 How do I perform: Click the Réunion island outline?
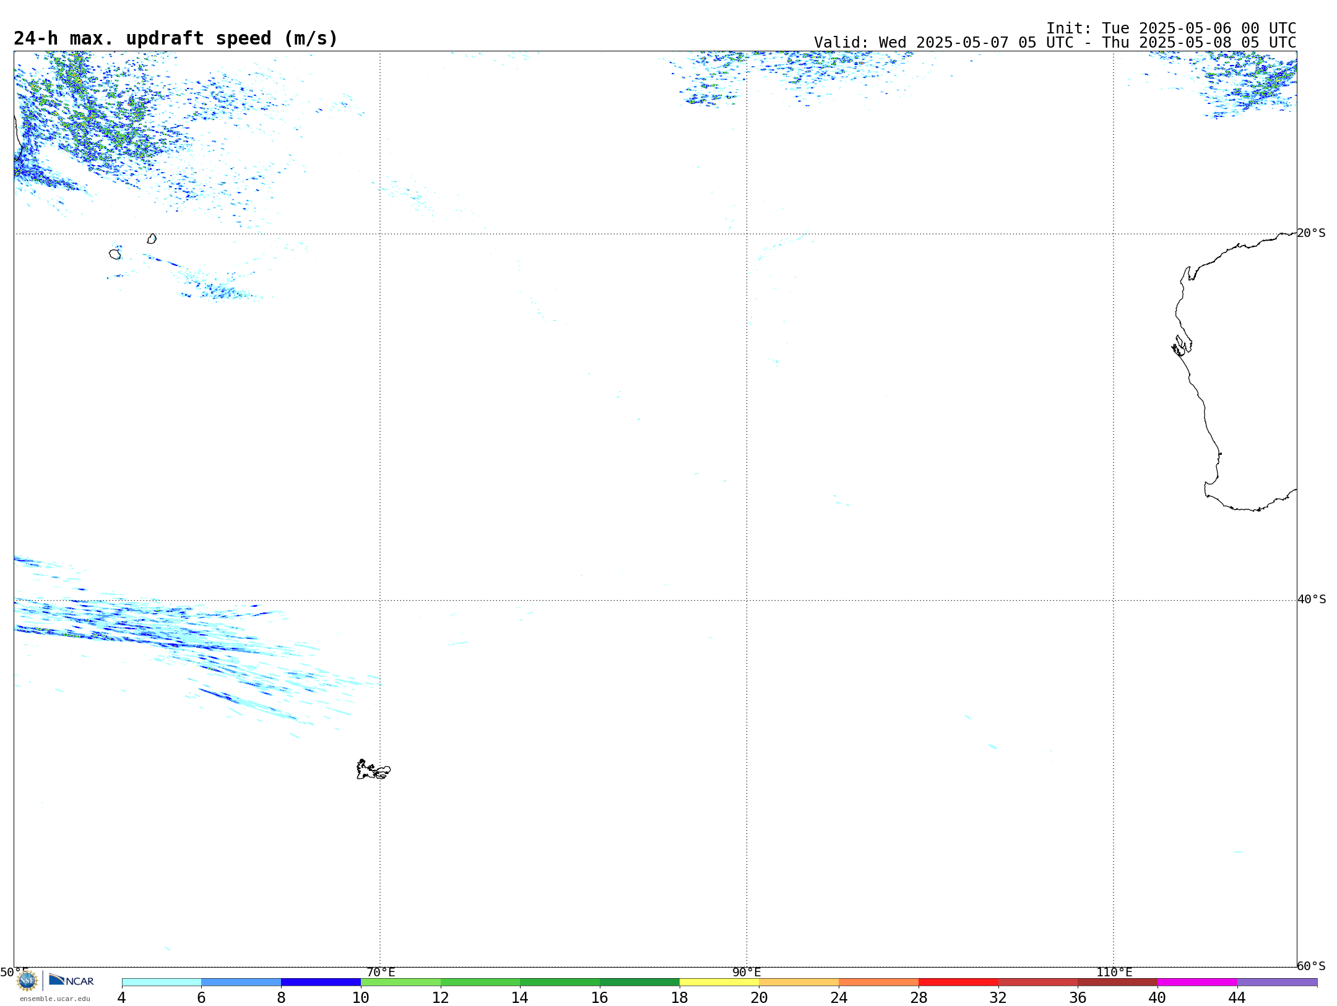tap(115, 254)
